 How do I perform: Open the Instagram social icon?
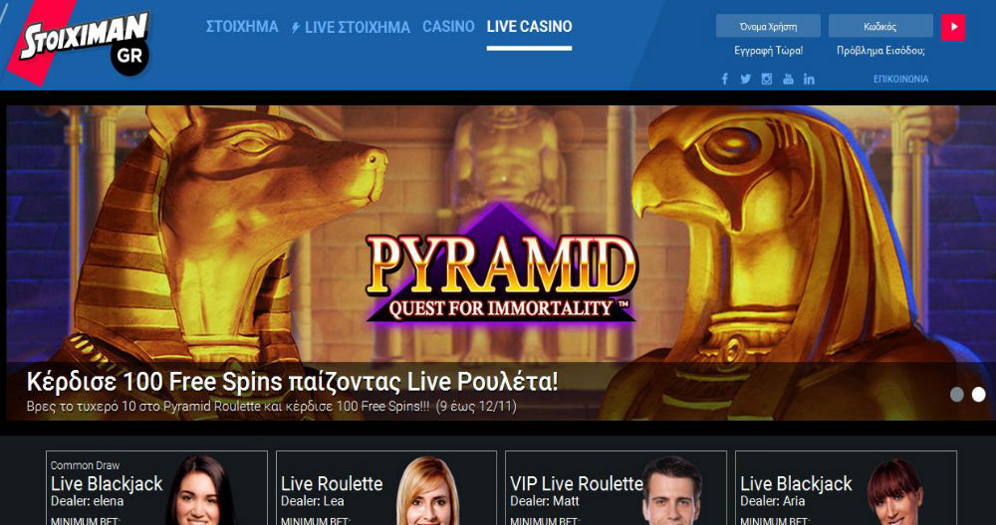767,80
